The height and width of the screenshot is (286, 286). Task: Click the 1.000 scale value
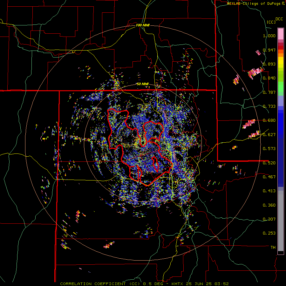click(269, 36)
